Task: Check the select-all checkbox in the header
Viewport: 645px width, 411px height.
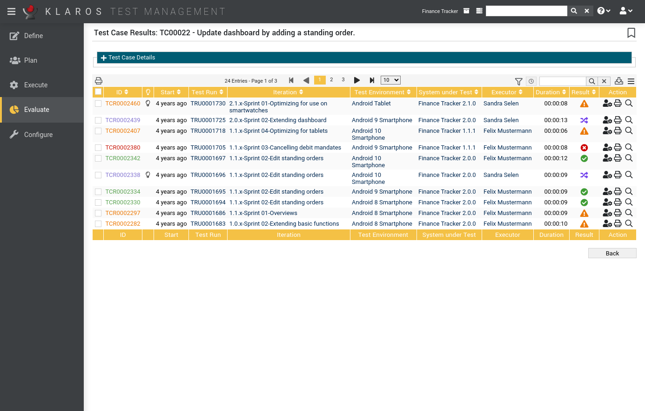Action: coord(98,92)
